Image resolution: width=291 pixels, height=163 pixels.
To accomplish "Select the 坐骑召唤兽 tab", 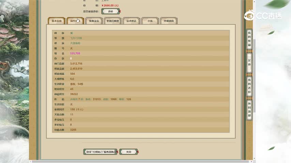I will [112, 21].
